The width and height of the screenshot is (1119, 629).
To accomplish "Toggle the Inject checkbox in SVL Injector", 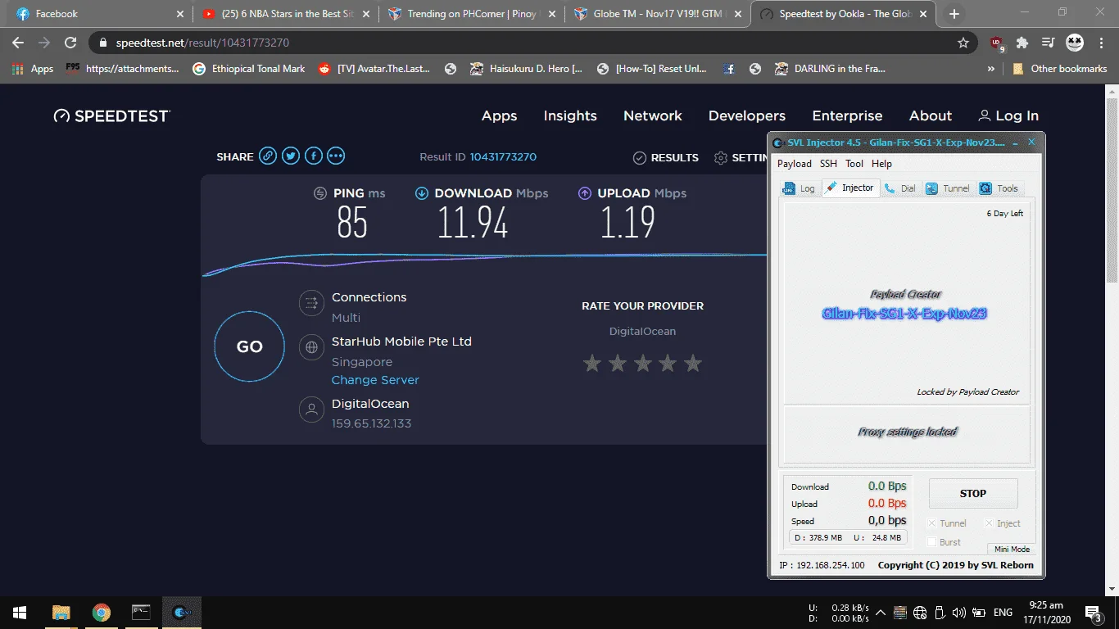I will click(989, 523).
